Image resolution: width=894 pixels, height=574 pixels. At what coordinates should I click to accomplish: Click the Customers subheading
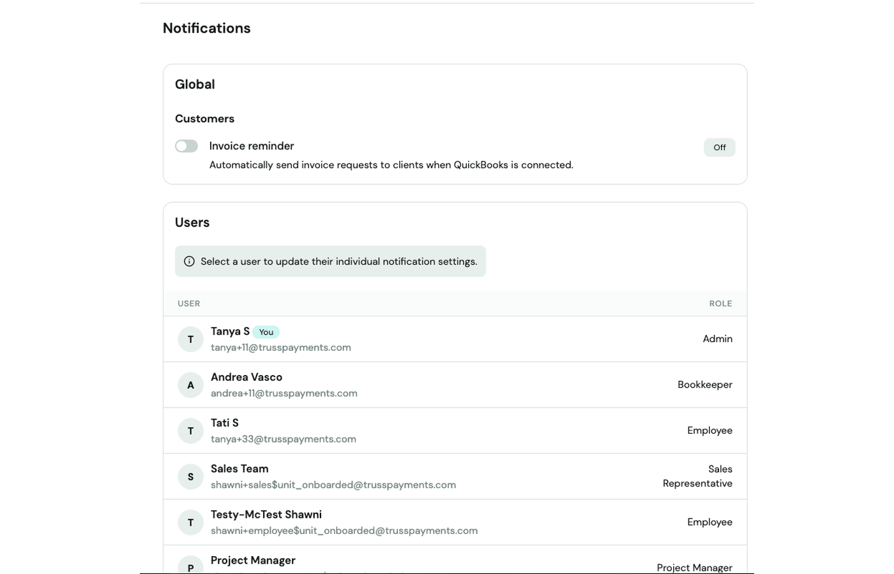point(204,119)
